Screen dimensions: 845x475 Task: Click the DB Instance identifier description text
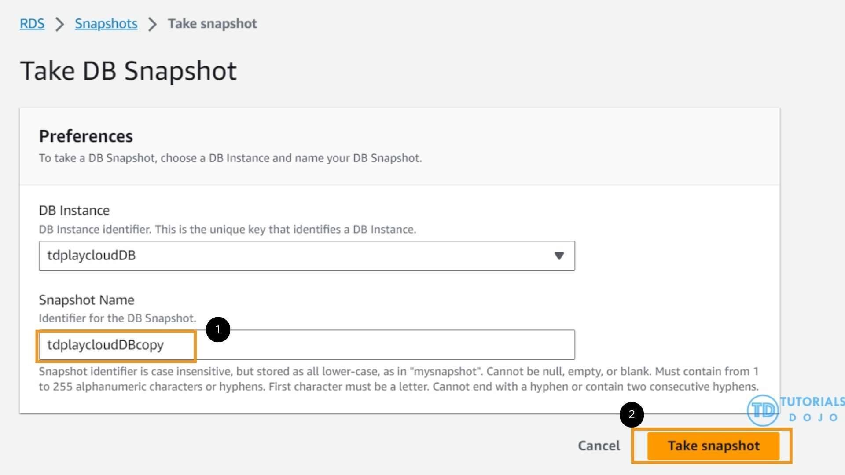tap(227, 230)
